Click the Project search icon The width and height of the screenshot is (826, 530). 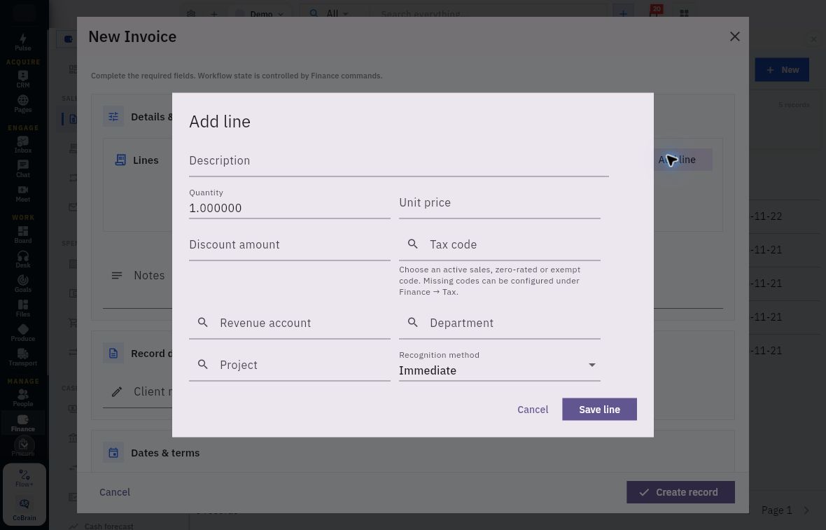[203, 364]
